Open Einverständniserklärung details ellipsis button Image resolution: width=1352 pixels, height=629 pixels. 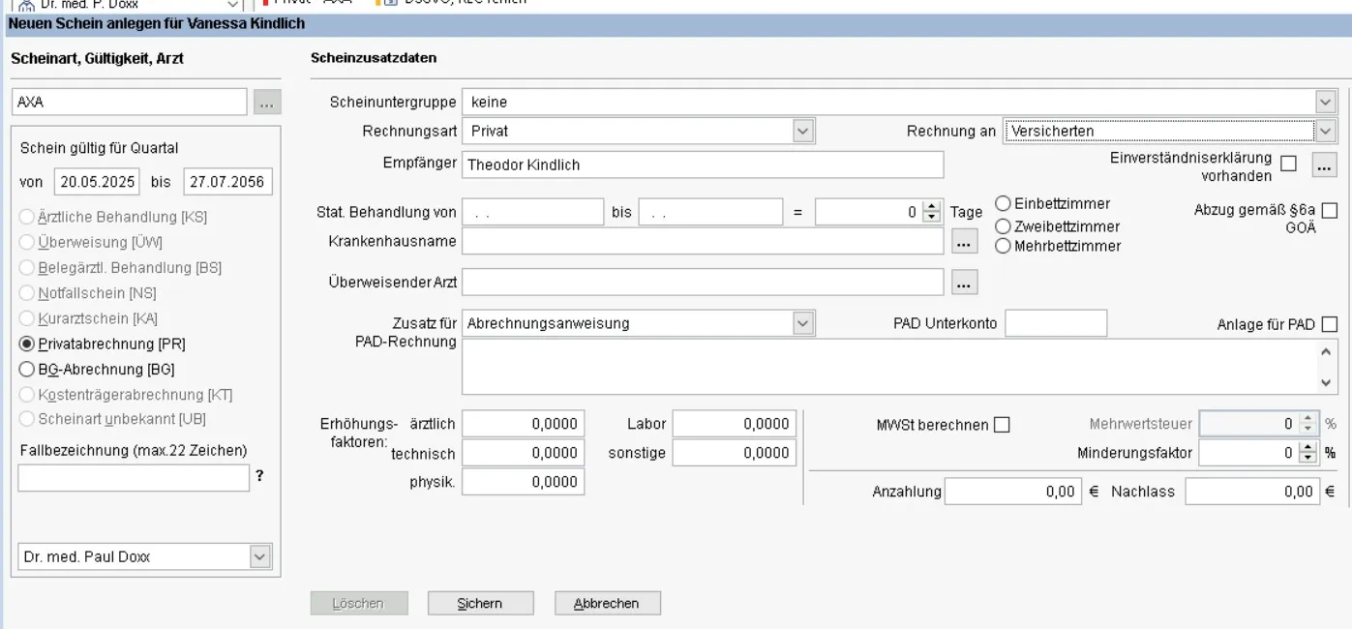[x=1324, y=165]
